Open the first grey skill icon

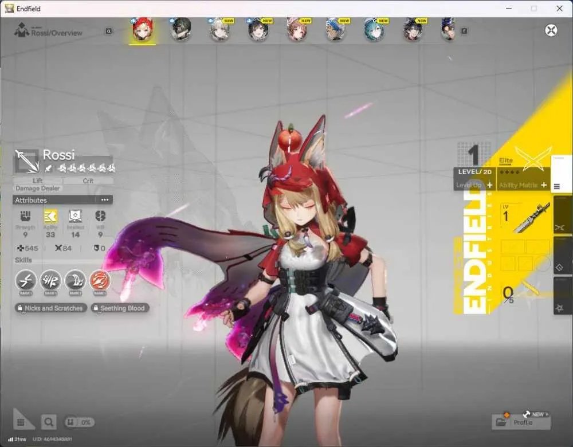(26, 281)
